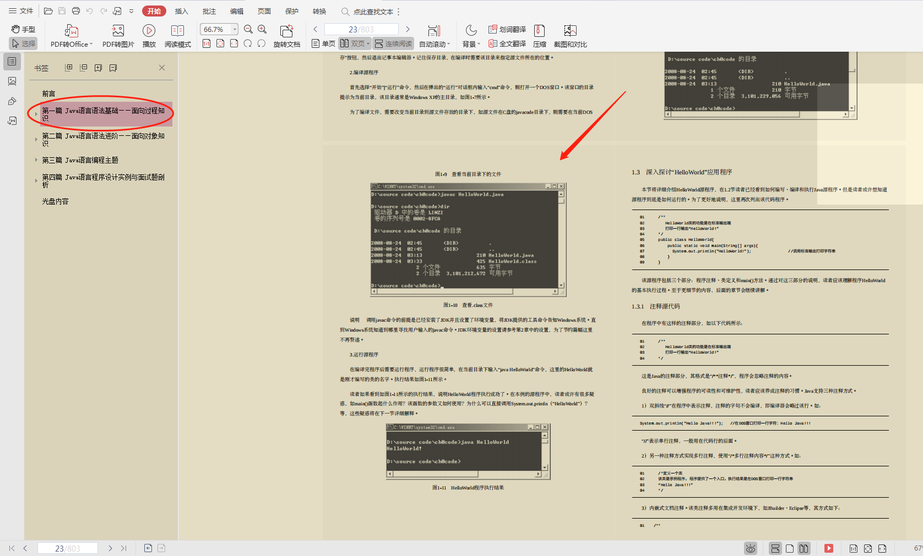Switch to the 保护 protect tab
923x556 pixels.
[292, 11]
